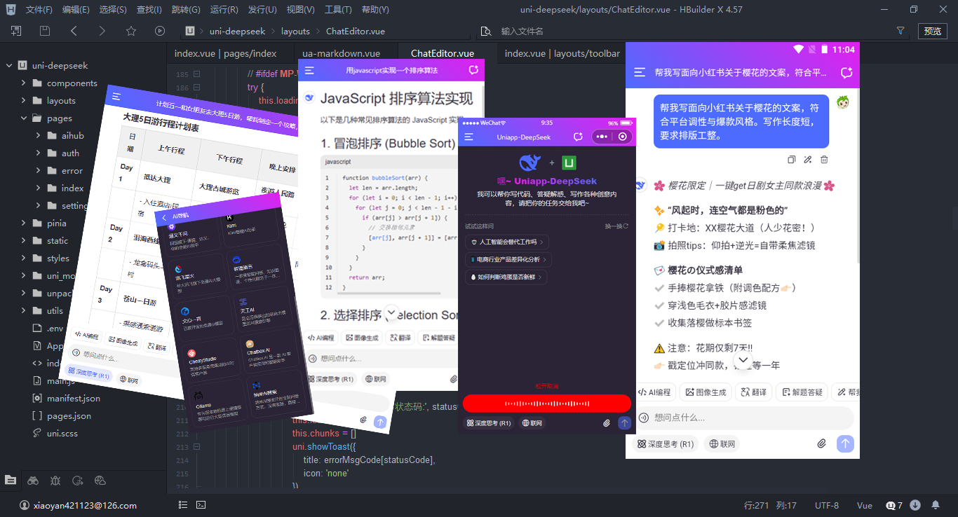The image size is (958, 517).
Task: Collapse the pages folder
Action: (25, 118)
